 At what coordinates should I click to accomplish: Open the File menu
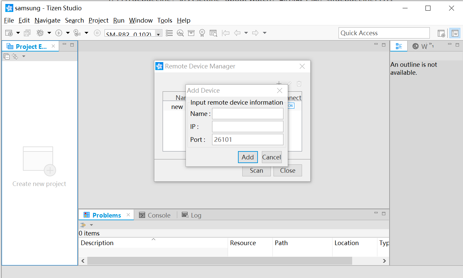click(9, 20)
